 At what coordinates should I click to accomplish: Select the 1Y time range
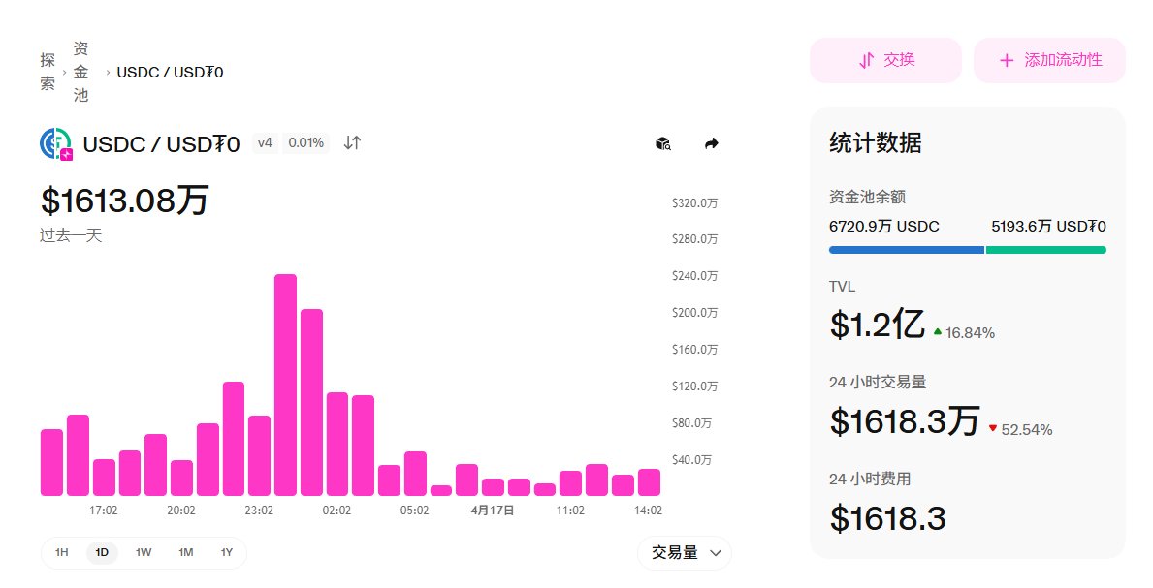click(227, 552)
